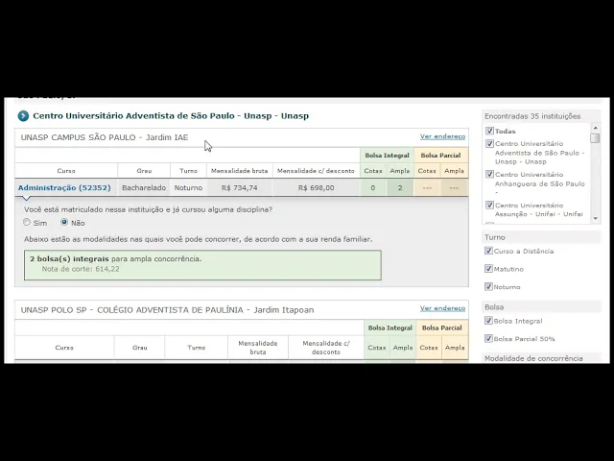Screen dimensions: 614x461
Task: Click the '2' Ampla integral scholarship cell
Action: point(400,188)
